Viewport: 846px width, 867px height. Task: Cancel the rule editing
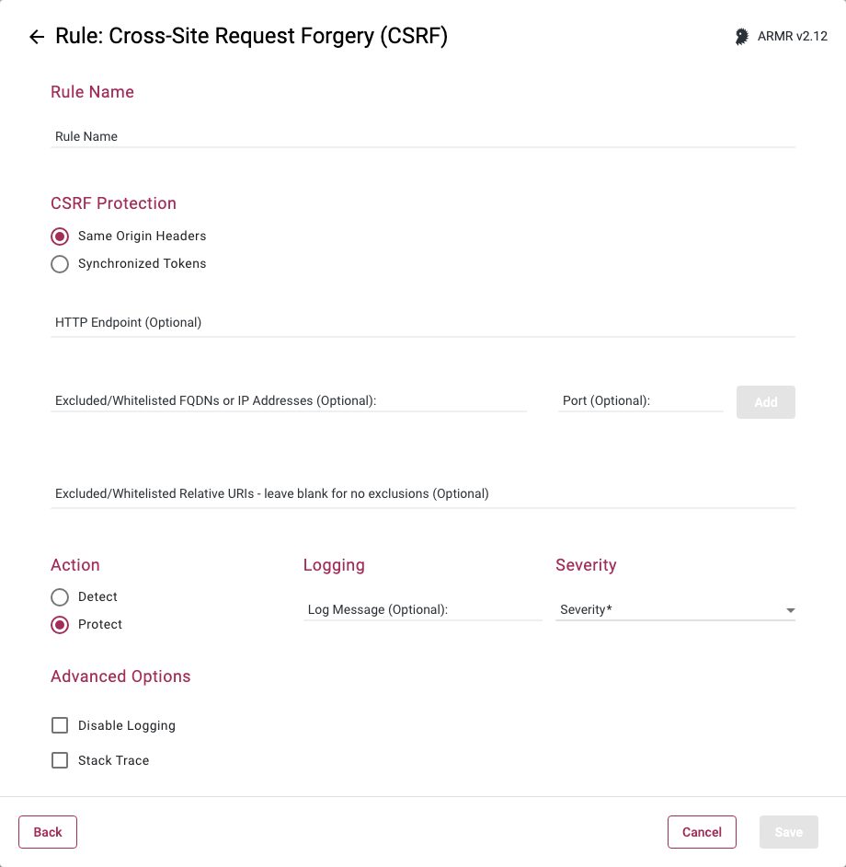pos(702,832)
